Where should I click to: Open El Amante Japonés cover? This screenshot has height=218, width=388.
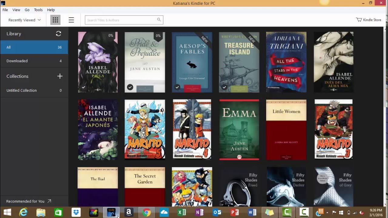tap(98, 130)
